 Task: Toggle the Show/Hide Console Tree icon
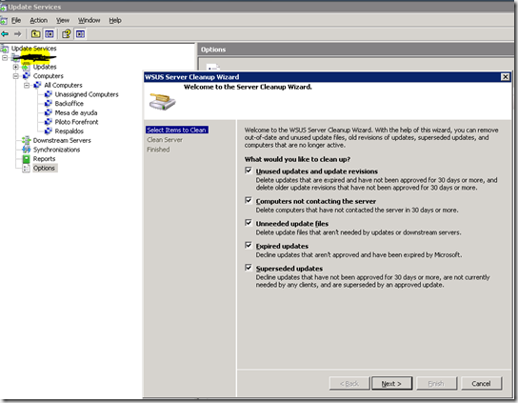(x=50, y=33)
